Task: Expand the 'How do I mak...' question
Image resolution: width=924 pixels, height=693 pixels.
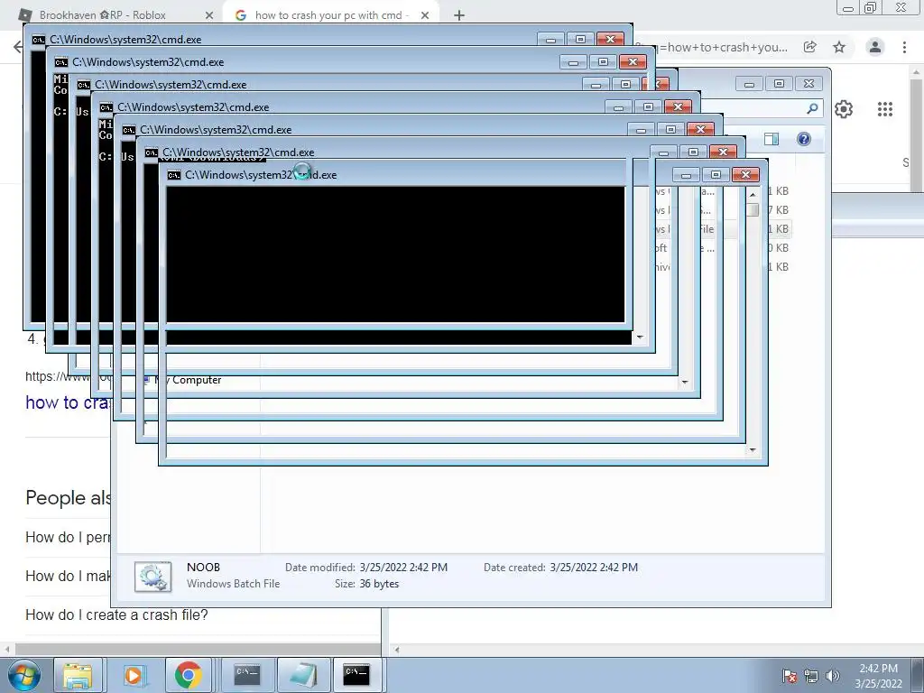Action: tap(68, 576)
